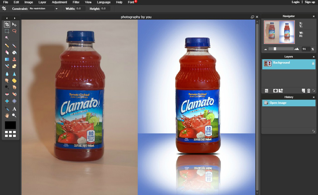Open layer styles
Viewport: 318px width, 195px height.
tap(281, 90)
